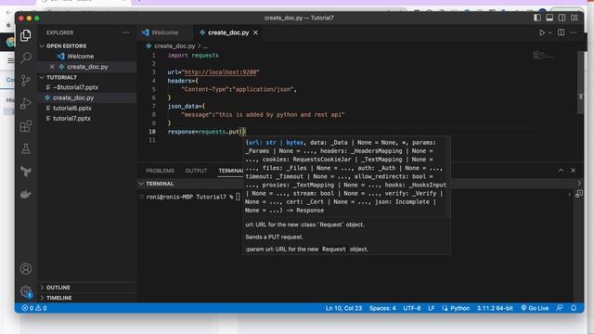
Task: Open Explorer views and more actions menu
Action: pos(126,33)
